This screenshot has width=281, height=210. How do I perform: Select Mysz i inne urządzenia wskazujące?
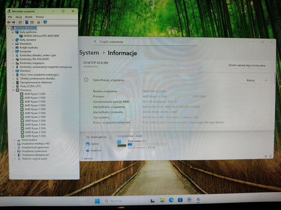click(x=39, y=75)
